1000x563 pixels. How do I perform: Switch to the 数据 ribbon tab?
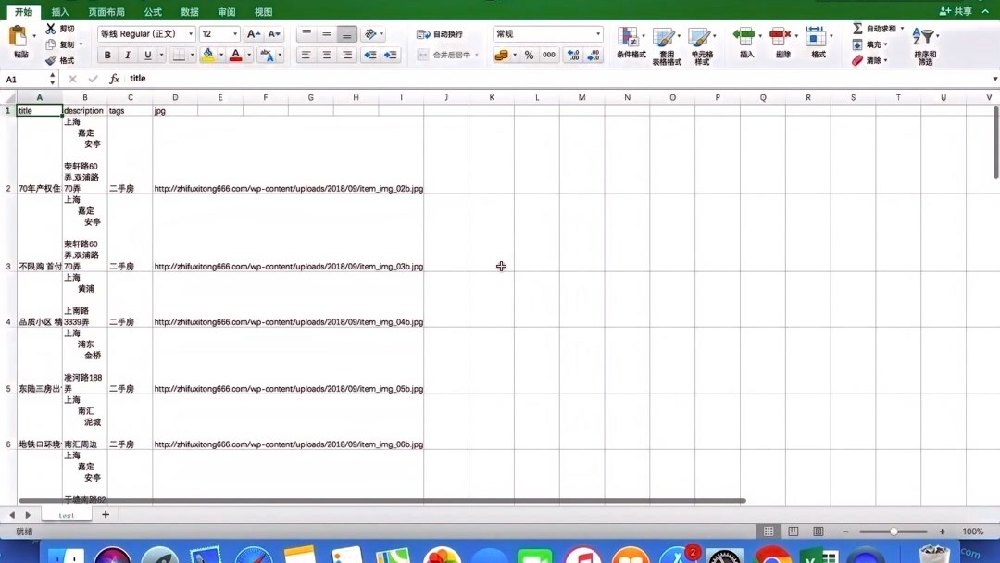[x=188, y=11]
